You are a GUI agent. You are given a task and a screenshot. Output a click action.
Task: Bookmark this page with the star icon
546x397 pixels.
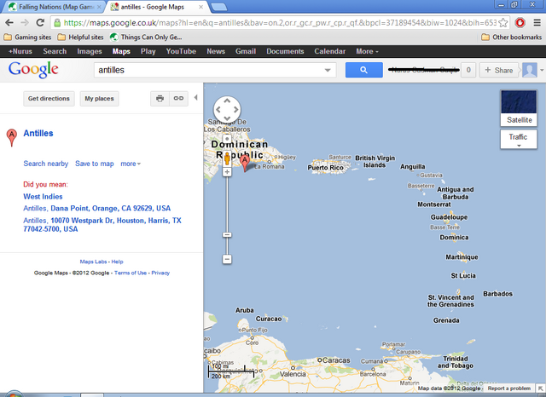tap(502, 23)
